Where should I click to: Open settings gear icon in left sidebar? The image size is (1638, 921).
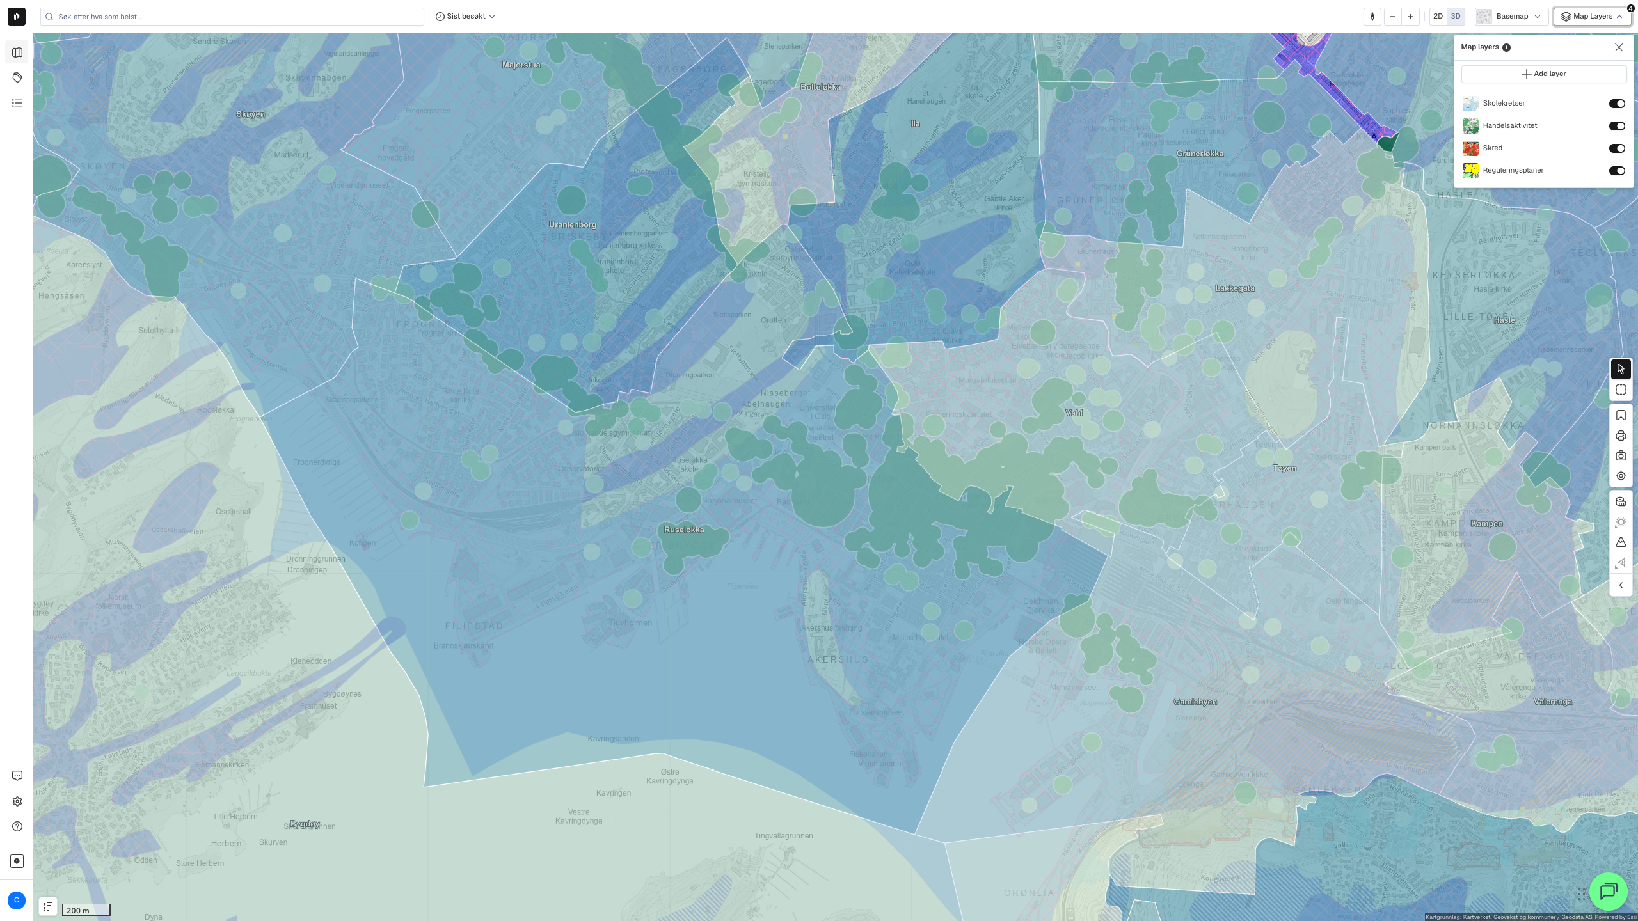(x=17, y=801)
